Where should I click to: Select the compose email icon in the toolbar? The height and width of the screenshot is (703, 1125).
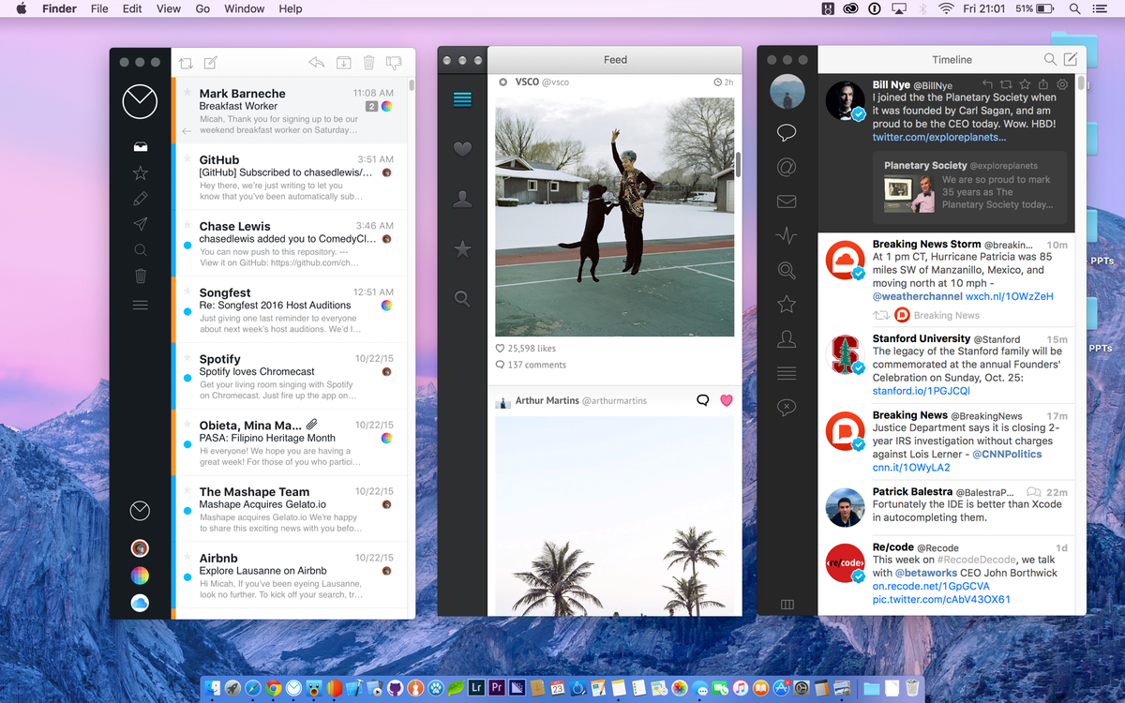pos(210,62)
